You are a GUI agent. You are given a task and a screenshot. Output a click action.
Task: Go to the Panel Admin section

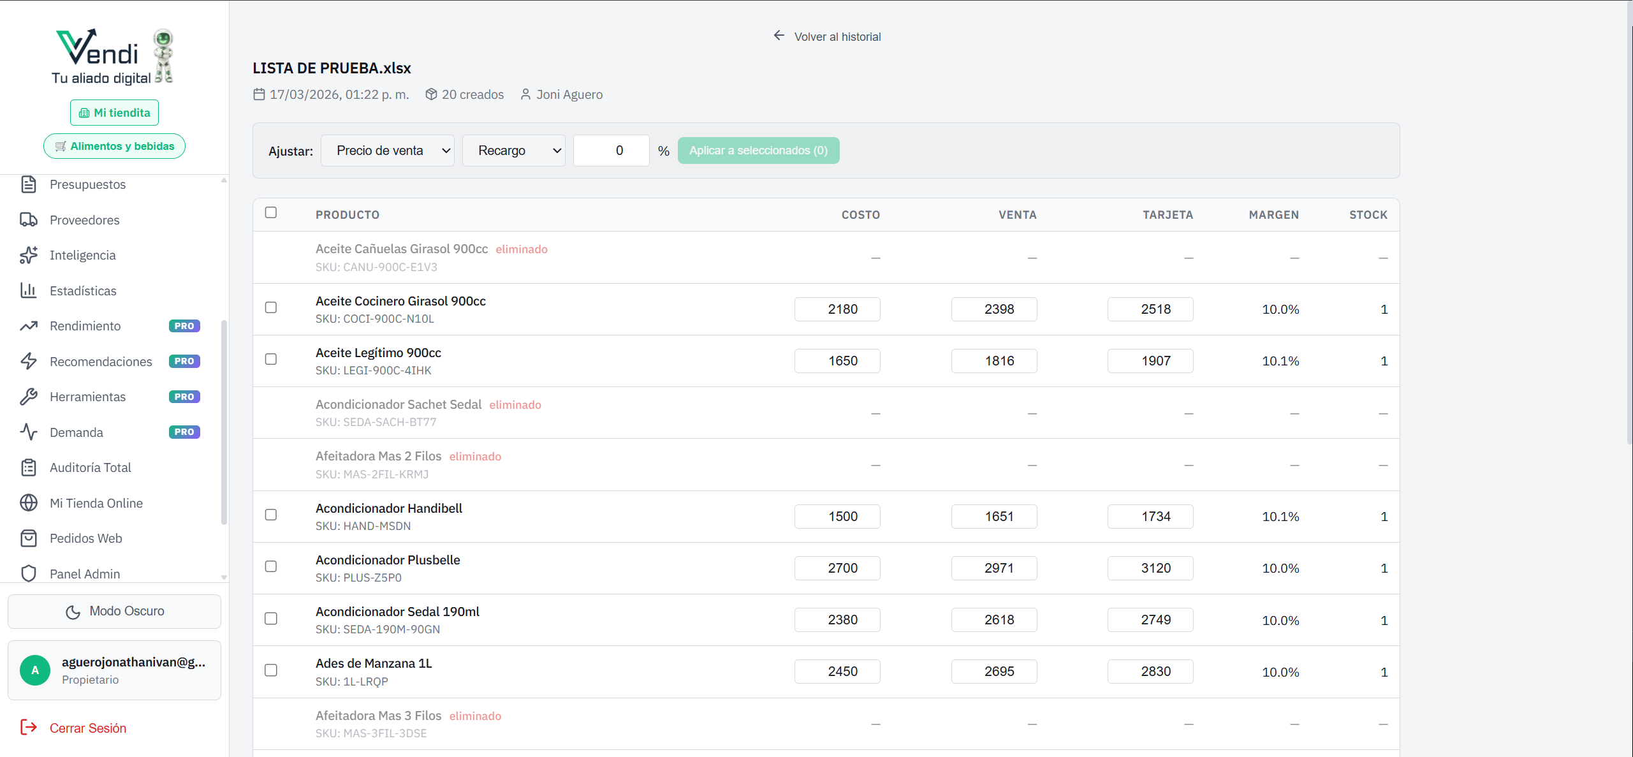click(x=85, y=573)
